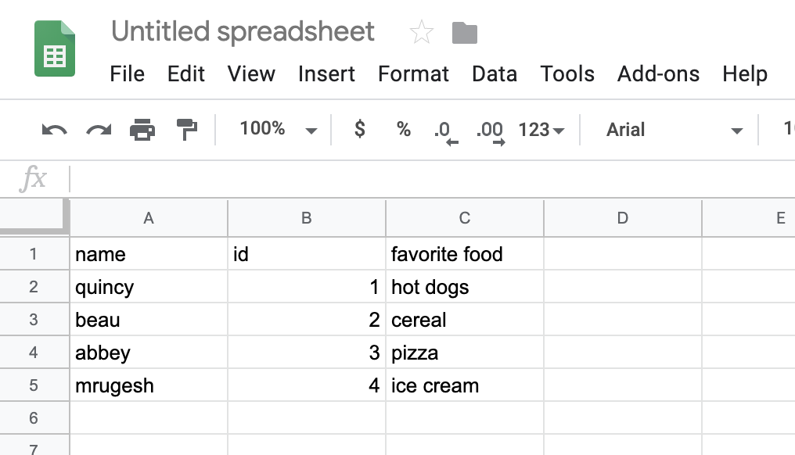Image resolution: width=795 pixels, height=455 pixels.
Task: Select column C header
Action: pos(465,219)
